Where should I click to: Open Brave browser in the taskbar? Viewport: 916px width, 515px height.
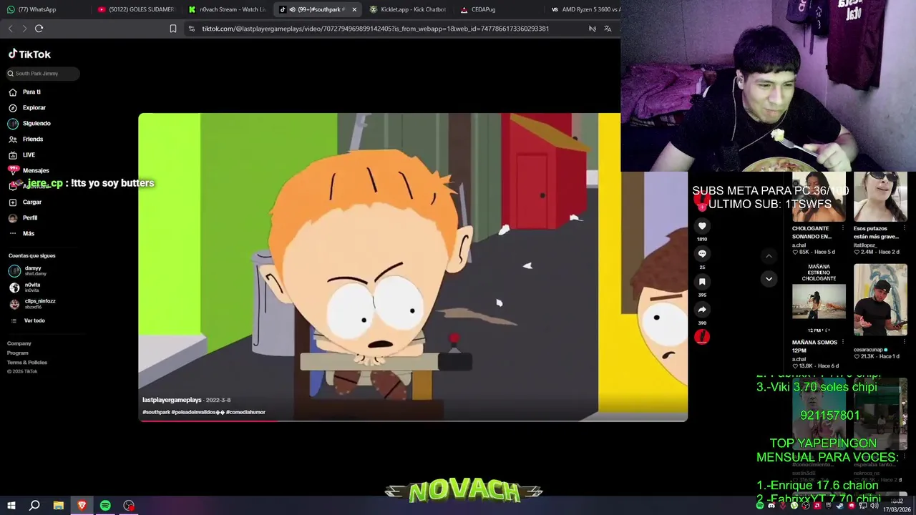(x=82, y=506)
